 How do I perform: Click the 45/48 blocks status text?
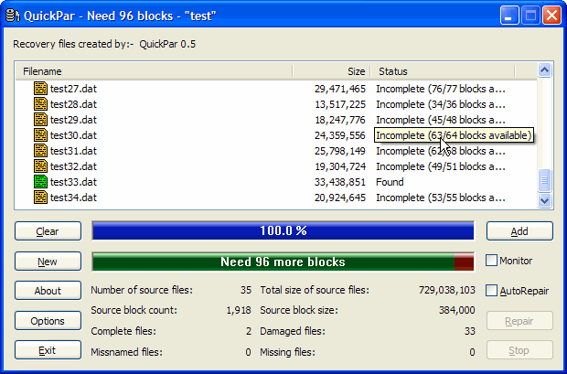[x=441, y=120]
